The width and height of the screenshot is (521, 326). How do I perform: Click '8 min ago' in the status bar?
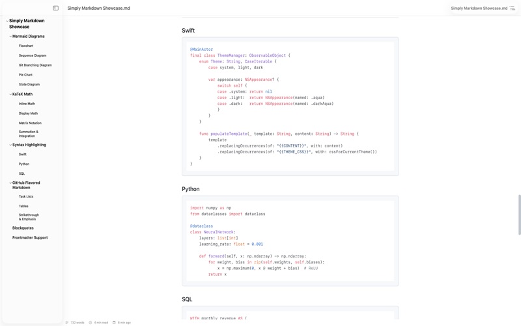[x=124, y=322]
